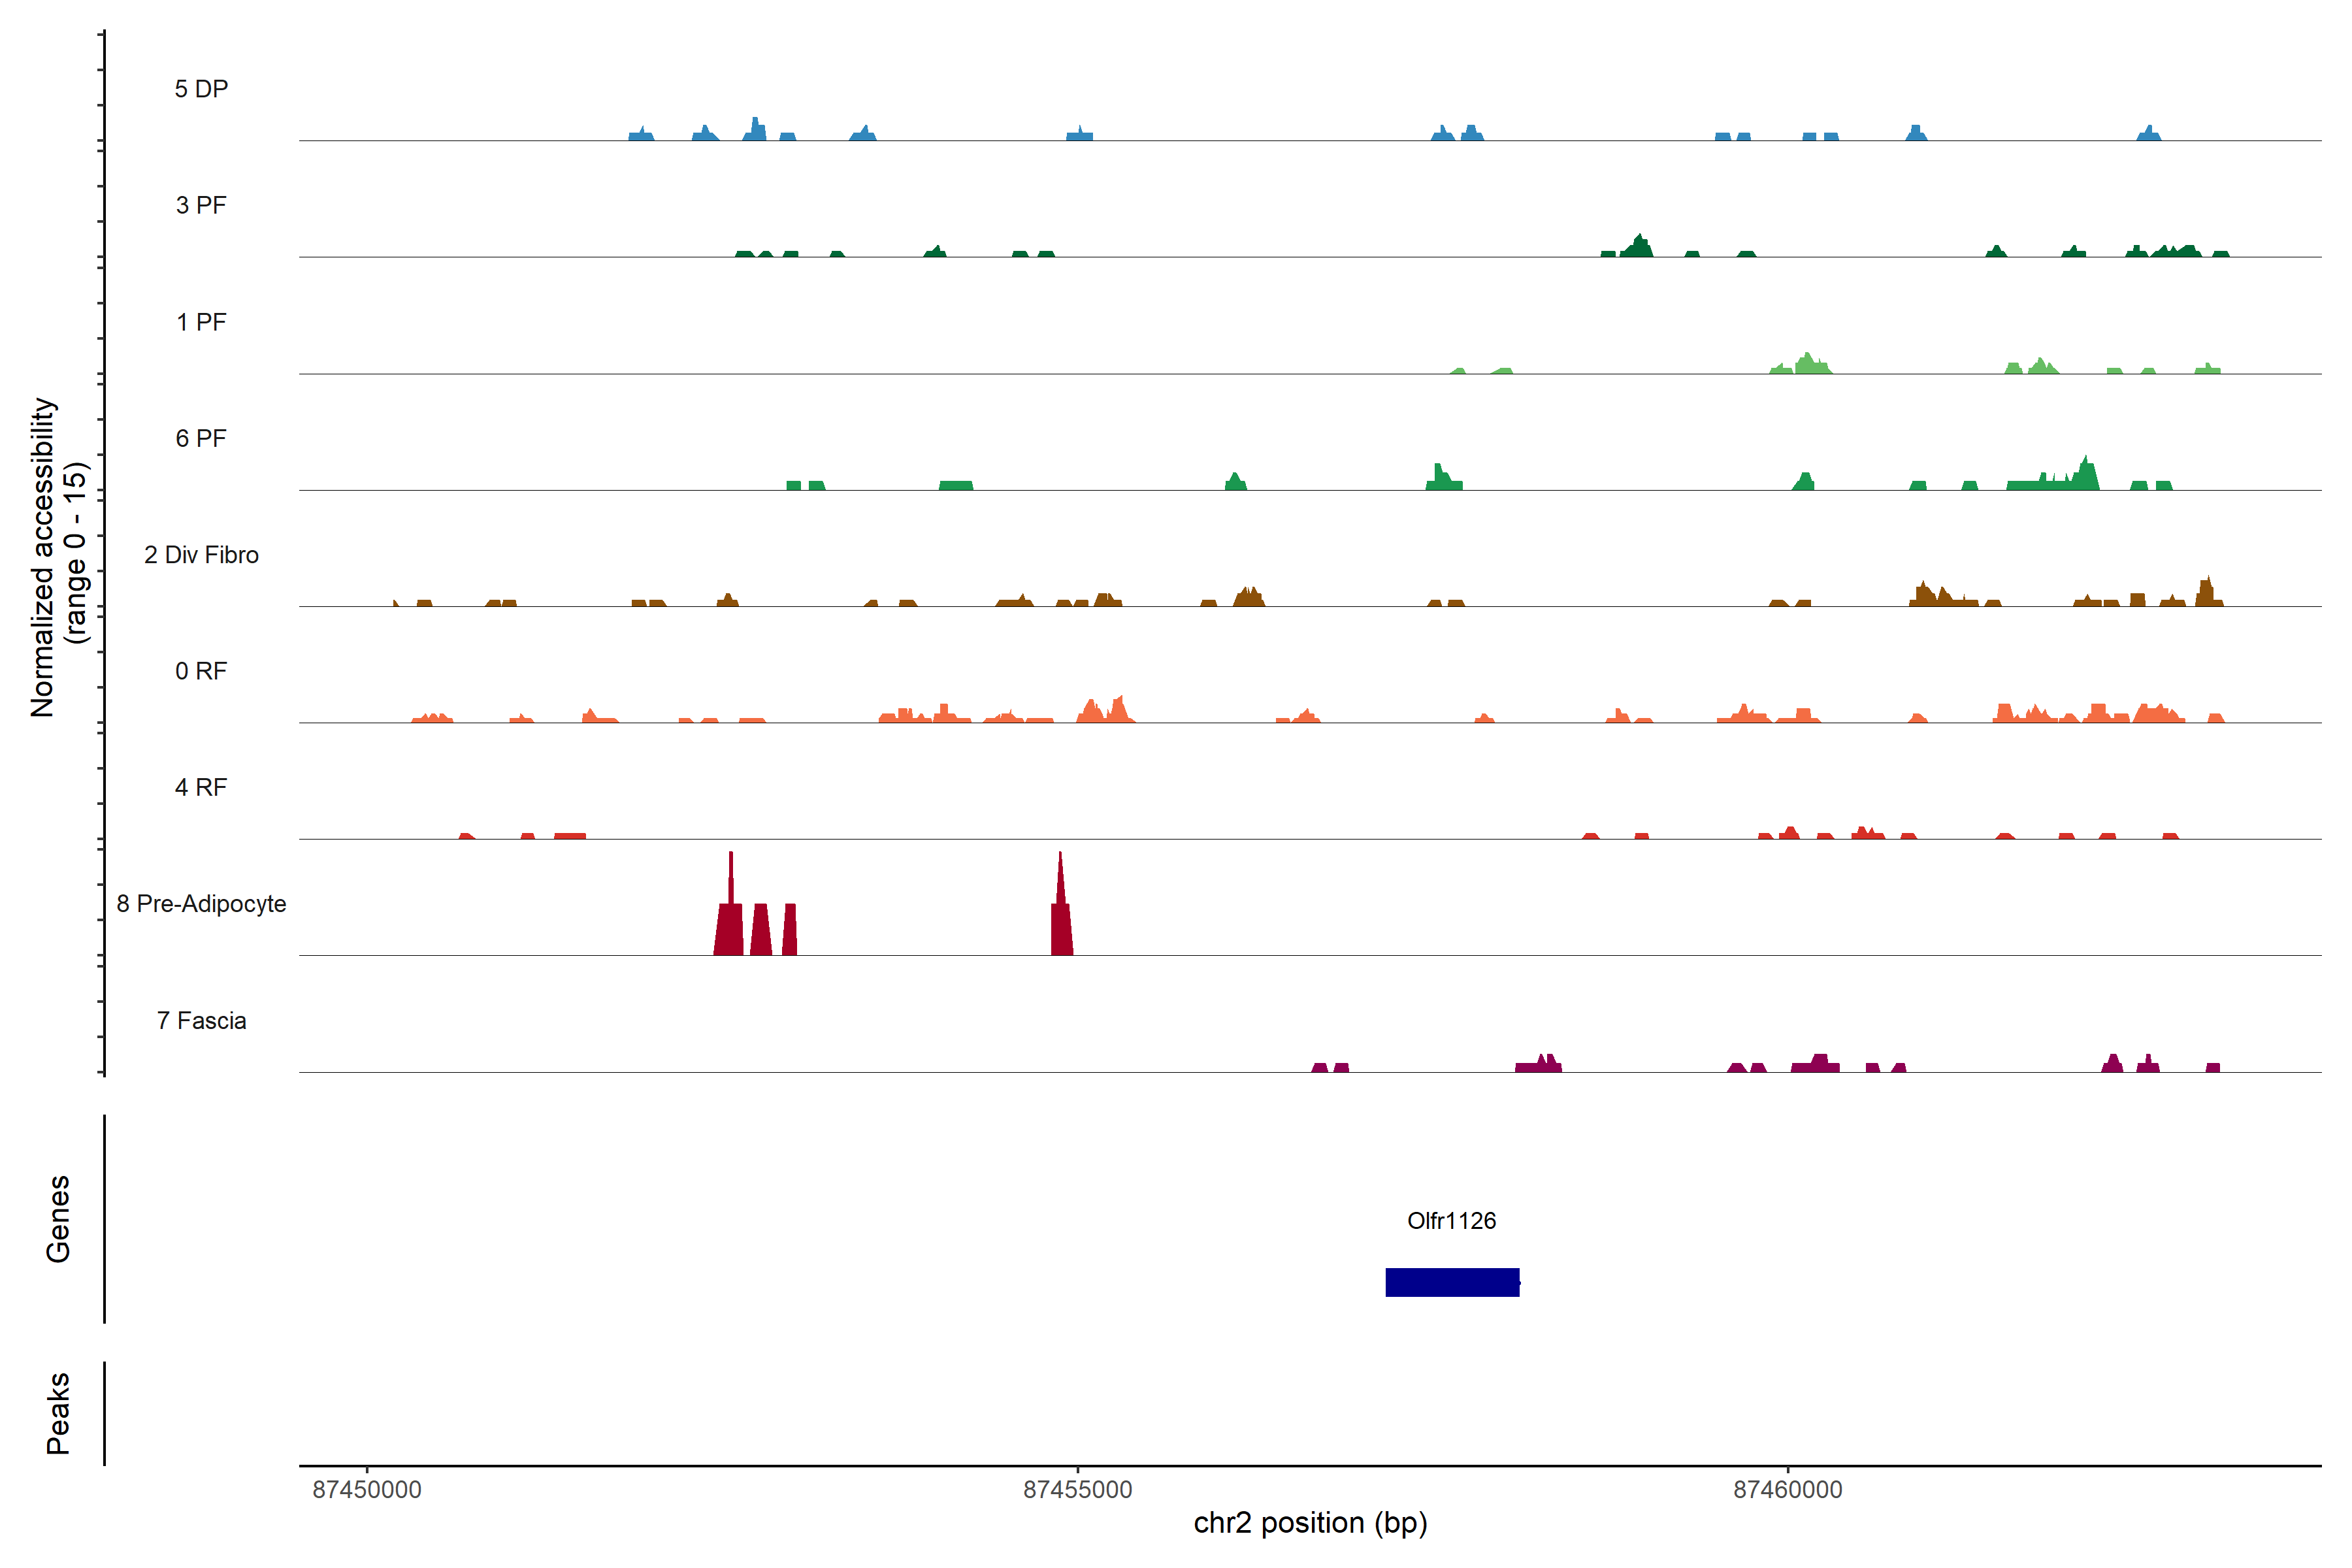2352x1568 pixels.
Task: Click the 87460000 axis tick label
Action: click(x=1787, y=1490)
